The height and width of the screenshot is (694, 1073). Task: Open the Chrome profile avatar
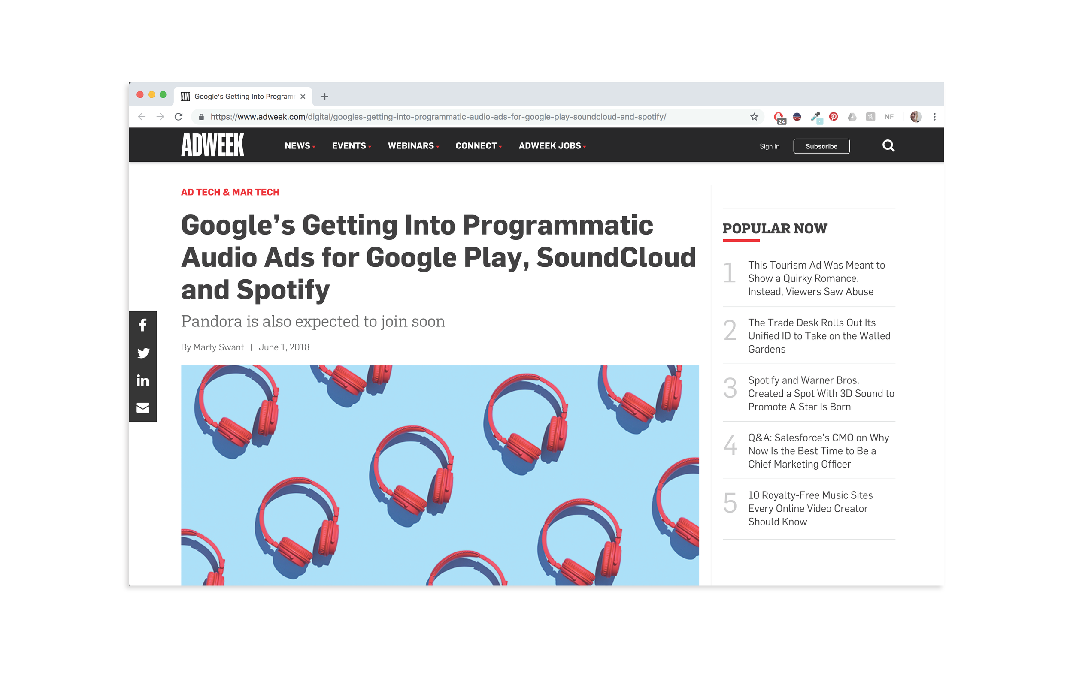(x=915, y=117)
